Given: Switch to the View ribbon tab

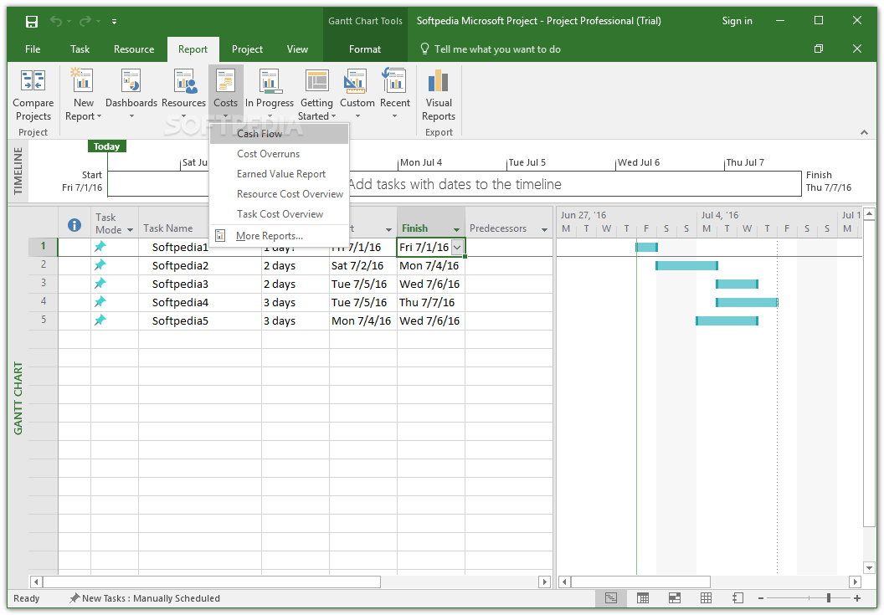Looking at the screenshot, I should click(297, 49).
